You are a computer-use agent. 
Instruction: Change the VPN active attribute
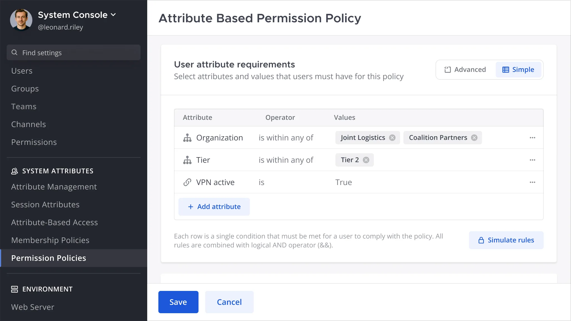215,182
